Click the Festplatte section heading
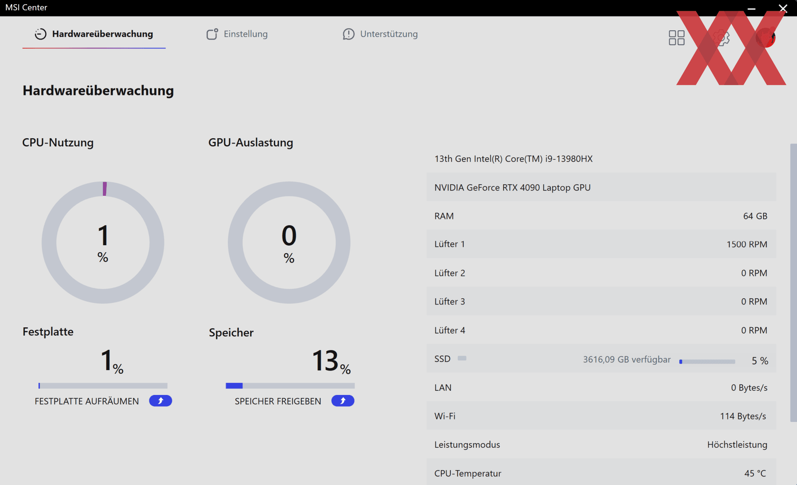The width and height of the screenshot is (797, 485). [48, 332]
